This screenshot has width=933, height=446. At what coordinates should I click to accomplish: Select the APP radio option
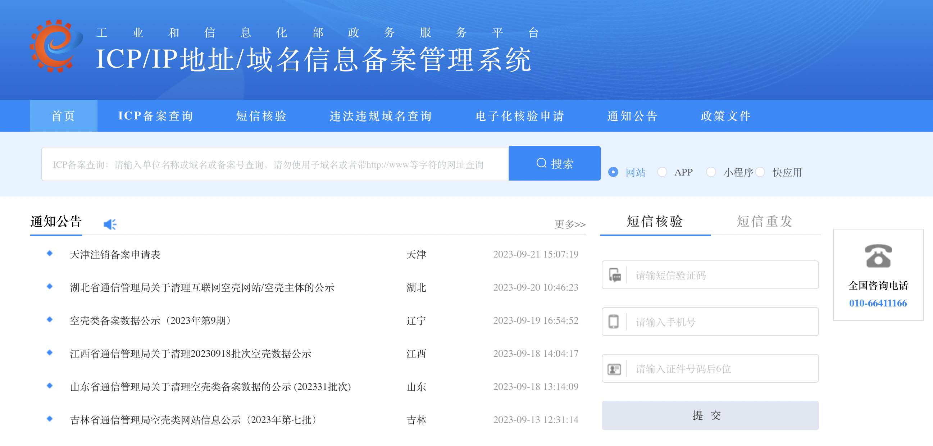tap(662, 172)
